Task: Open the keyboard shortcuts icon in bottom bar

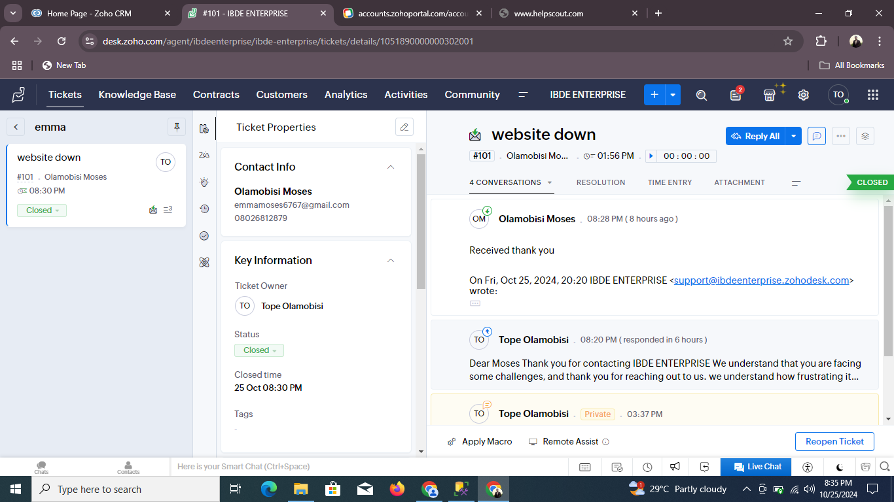Action: tap(585, 467)
